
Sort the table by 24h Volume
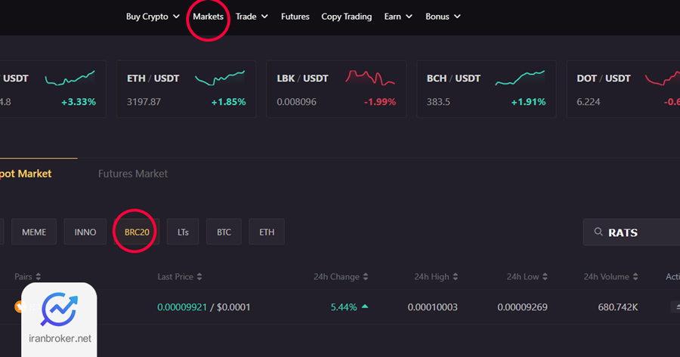tap(610, 276)
